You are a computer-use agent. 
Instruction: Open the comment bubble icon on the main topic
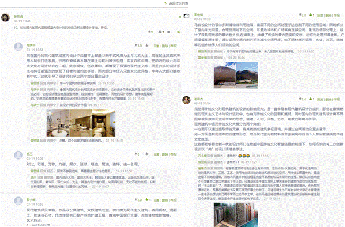(x=169, y=32)
